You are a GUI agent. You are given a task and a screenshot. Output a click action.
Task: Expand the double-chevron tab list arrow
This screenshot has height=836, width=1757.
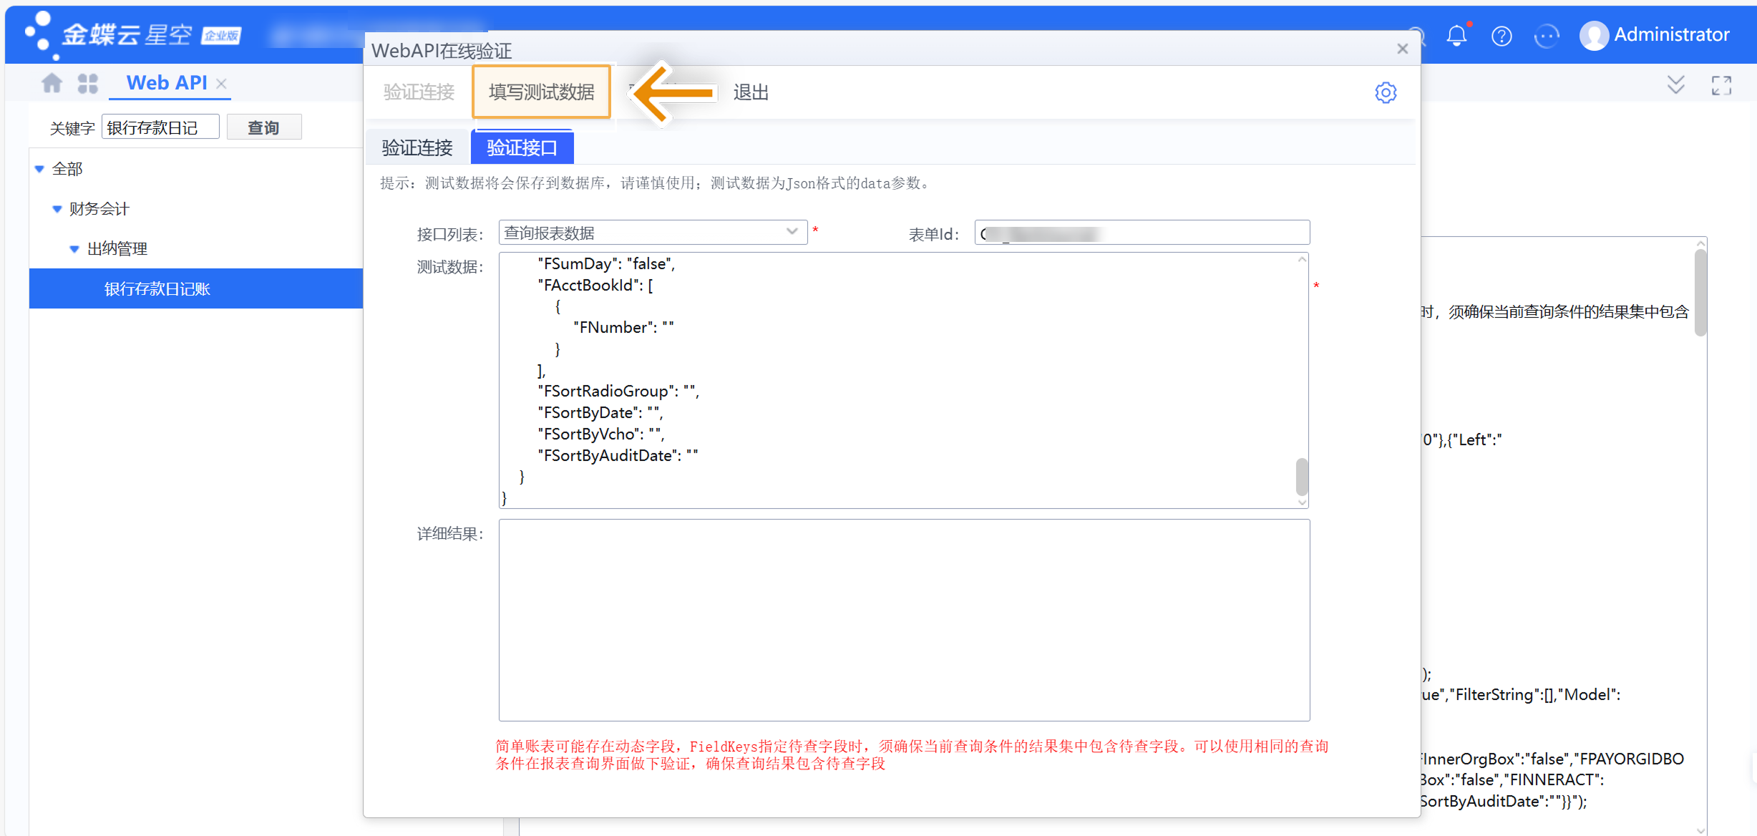pos(1675,85)
